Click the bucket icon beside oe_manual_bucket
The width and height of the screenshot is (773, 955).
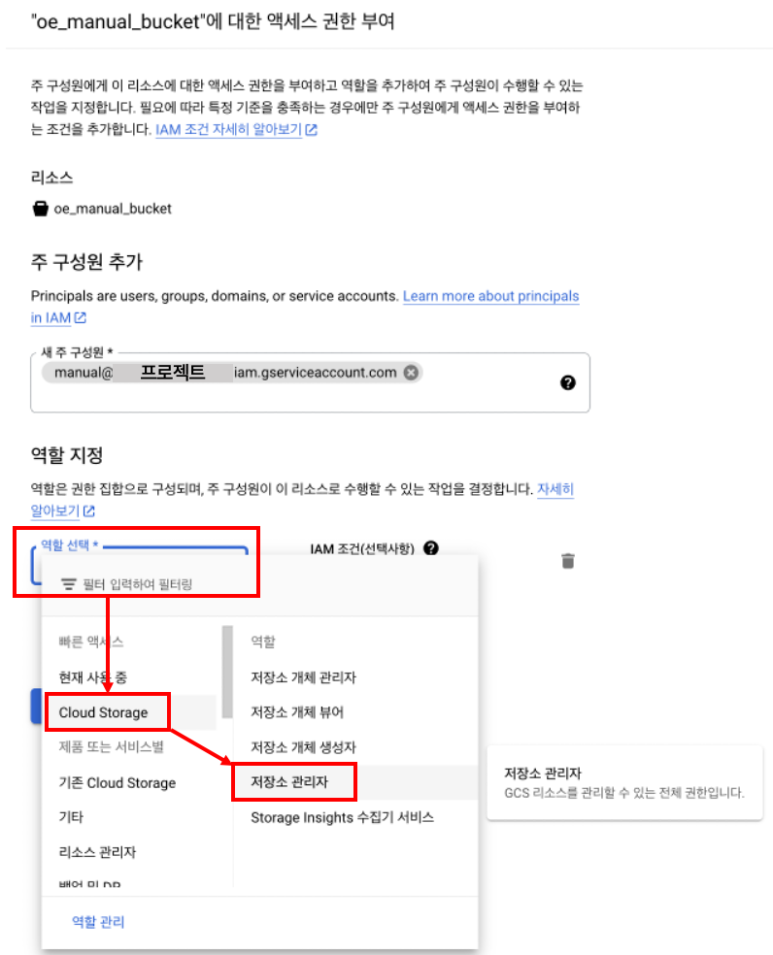(40, 209)
